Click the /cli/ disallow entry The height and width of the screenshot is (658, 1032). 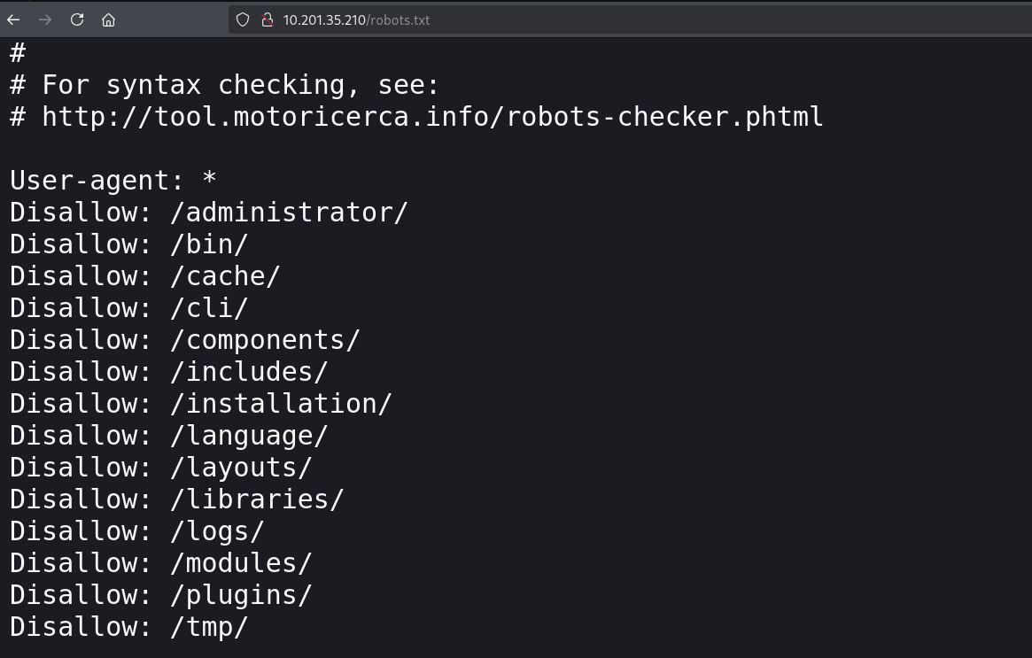coord(209,308)
